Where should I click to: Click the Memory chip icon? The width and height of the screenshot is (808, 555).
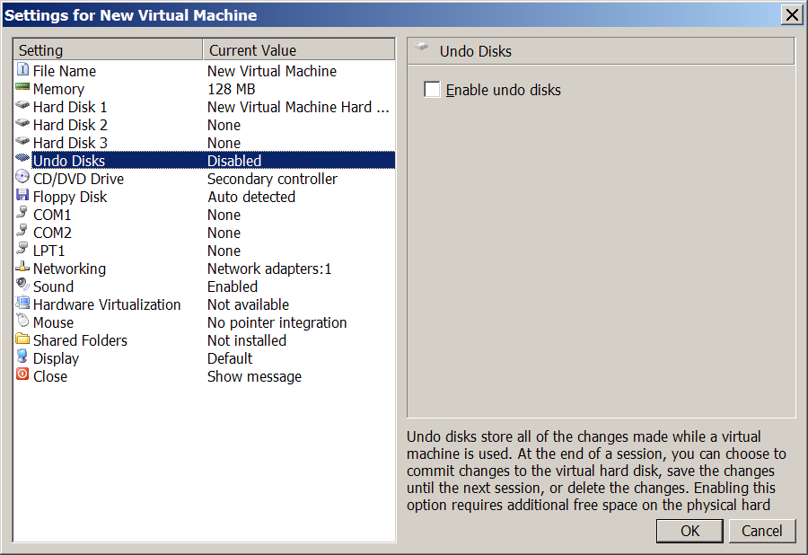click(x=22, y=88)
